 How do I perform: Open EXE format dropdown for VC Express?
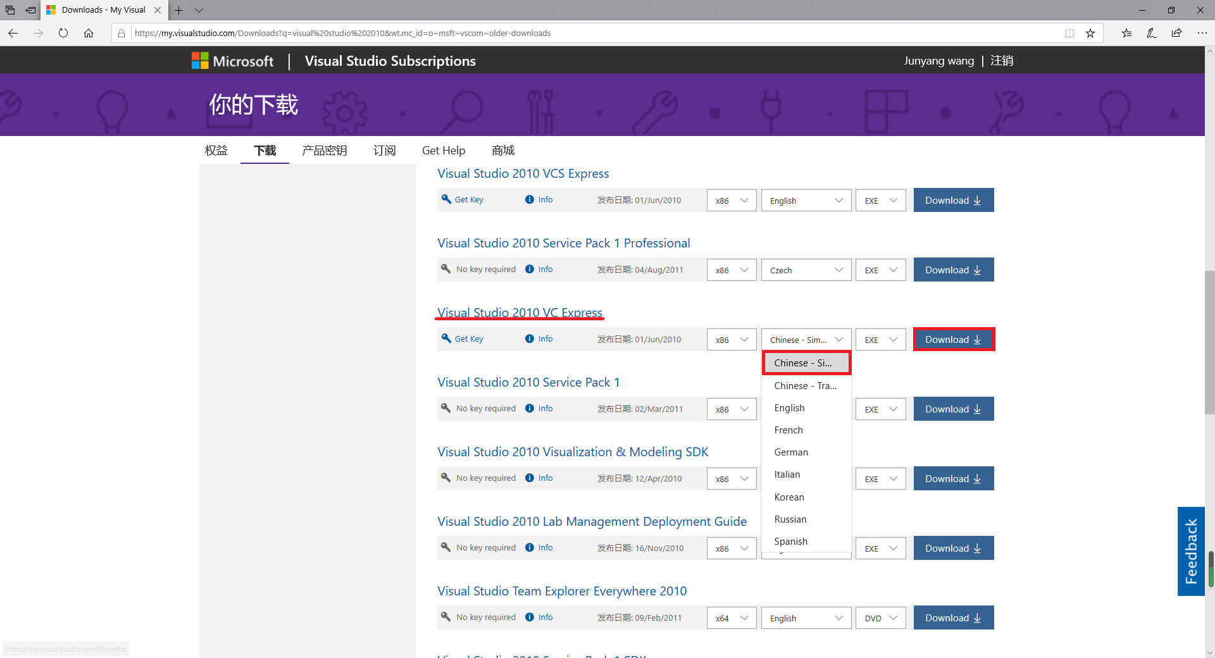pyautogui.click(x=881, y=339)
